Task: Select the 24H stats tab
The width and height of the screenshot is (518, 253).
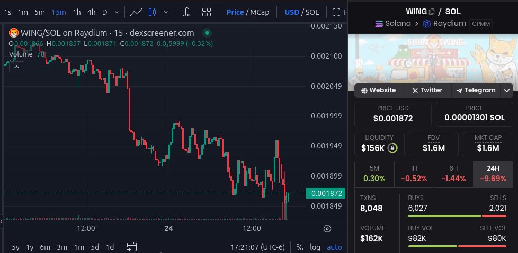Action: (493, 174)
